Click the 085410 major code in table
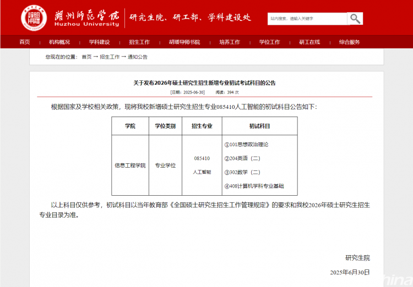 pos(202,158)
